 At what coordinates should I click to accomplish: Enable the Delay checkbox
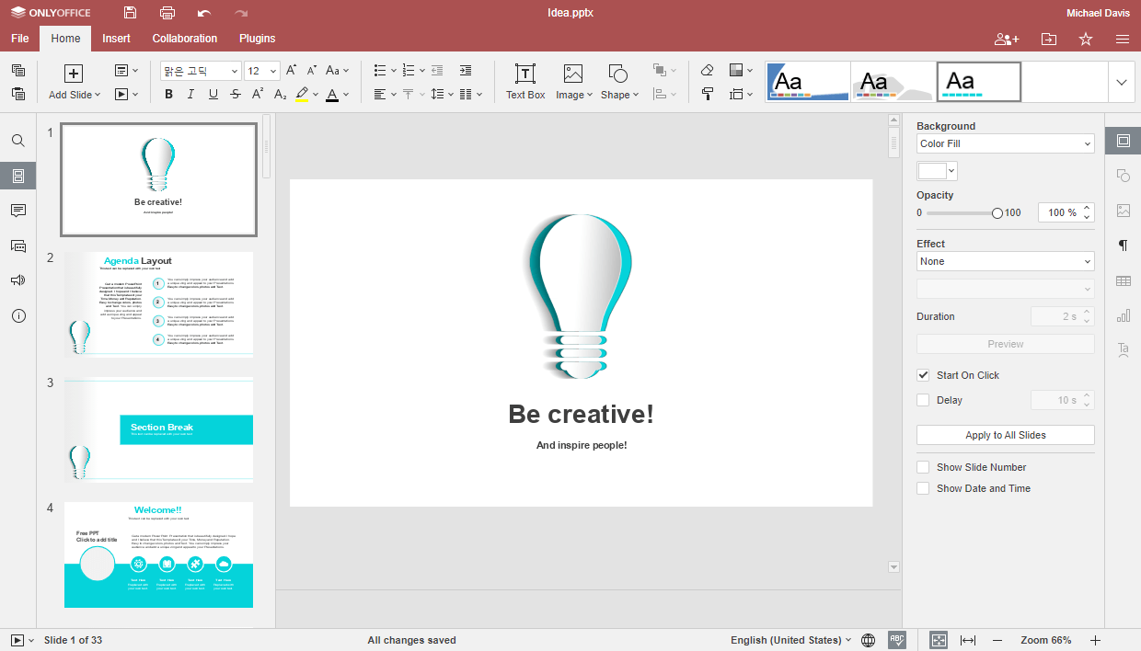(923, 400)
